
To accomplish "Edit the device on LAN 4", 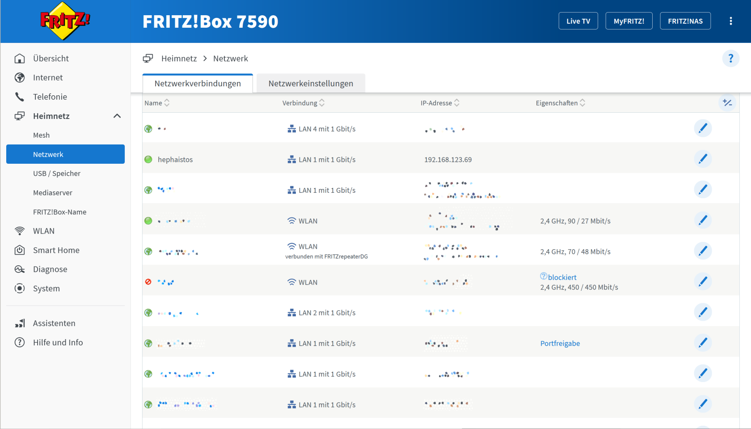I will tap(702, 129).
